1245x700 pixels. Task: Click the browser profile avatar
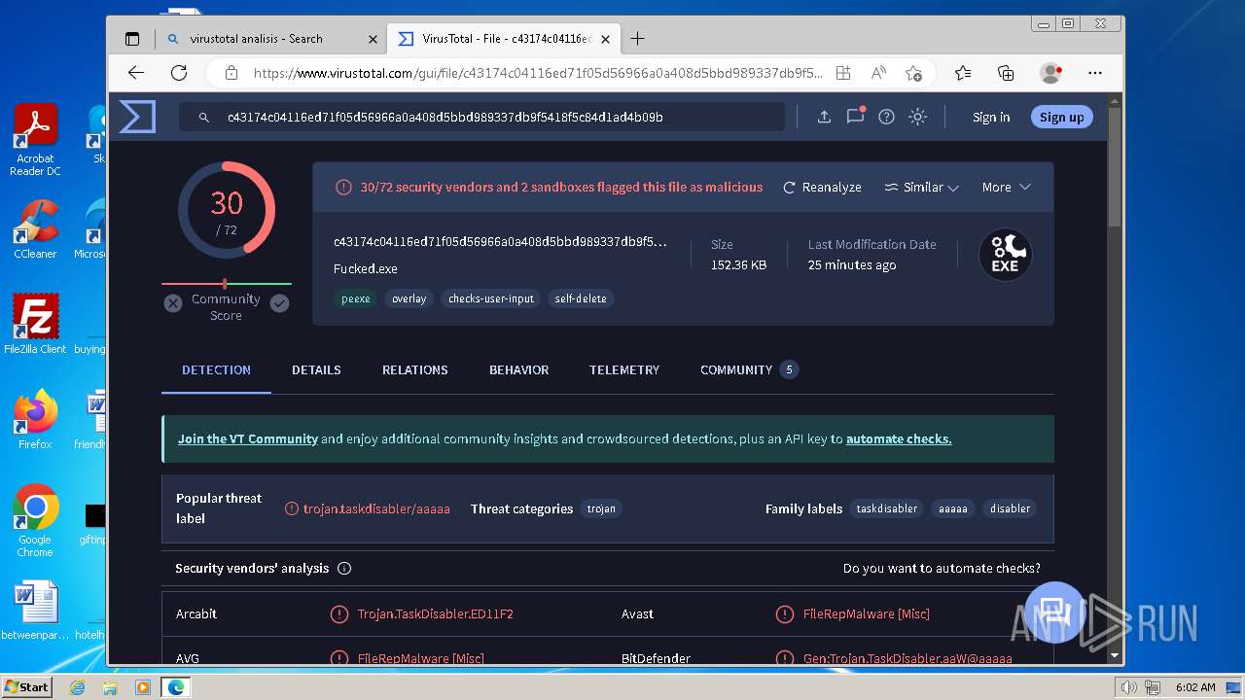(x=1050, y=73)
